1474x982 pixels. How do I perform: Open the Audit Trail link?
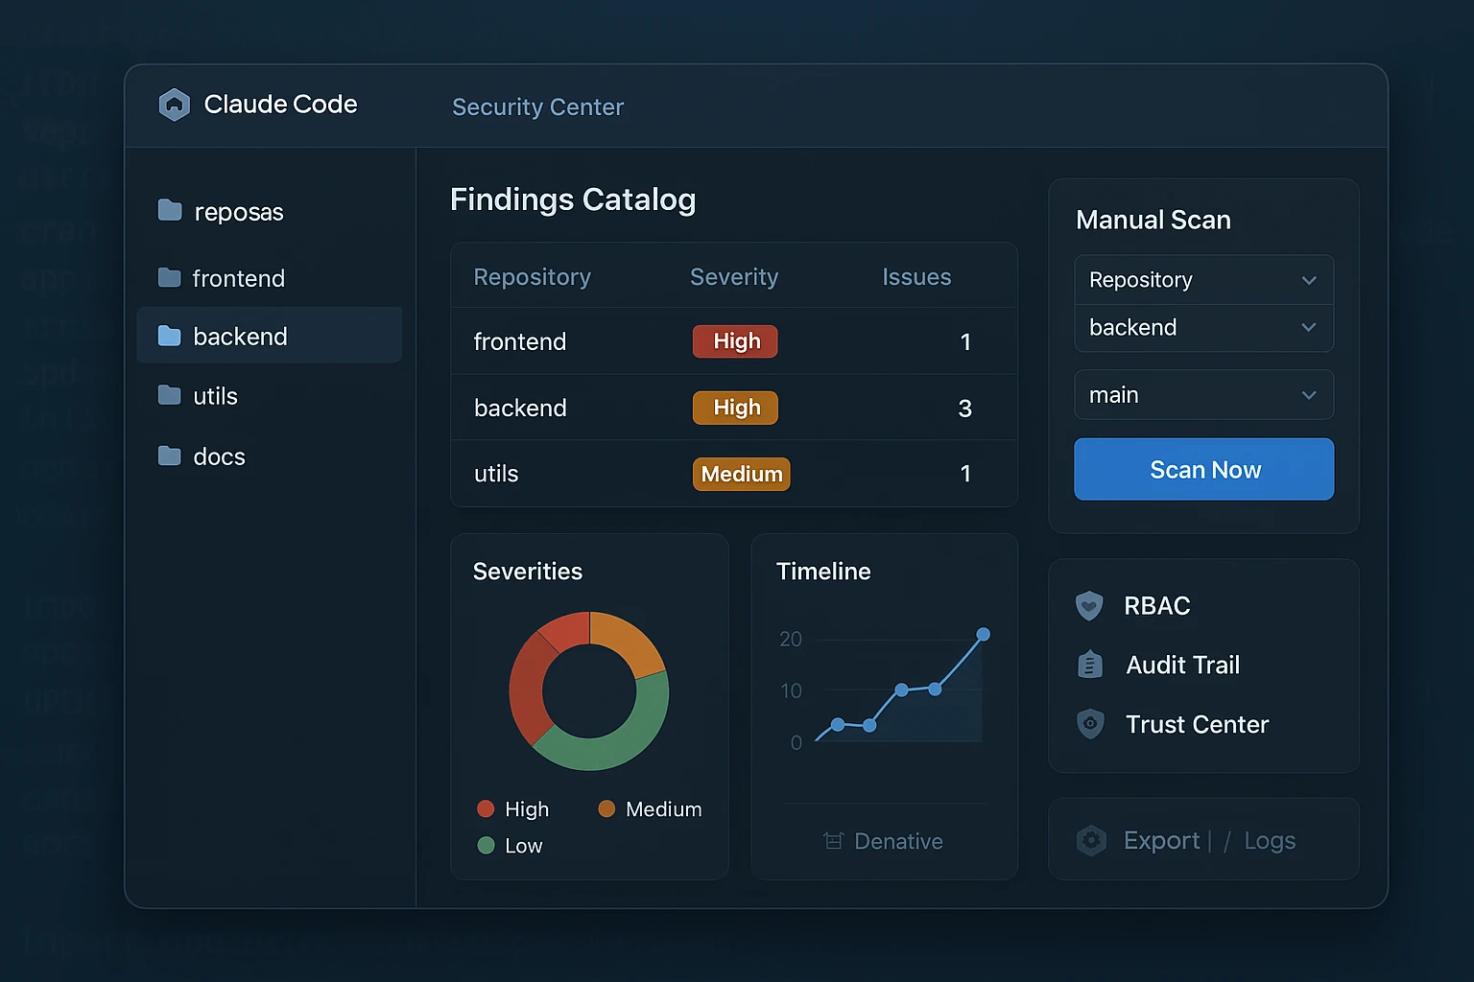(x=1182, y=665)
